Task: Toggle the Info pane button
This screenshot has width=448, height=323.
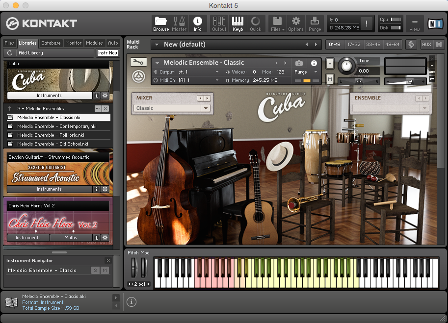Action: [x=197, y=24]
